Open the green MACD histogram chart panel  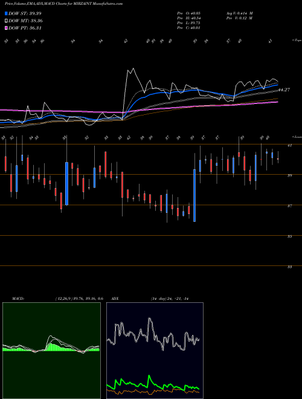click(x=51, y=351)
